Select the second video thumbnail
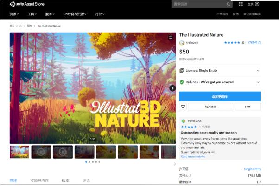Screen dimensions: 280x187 coord(41,152)
